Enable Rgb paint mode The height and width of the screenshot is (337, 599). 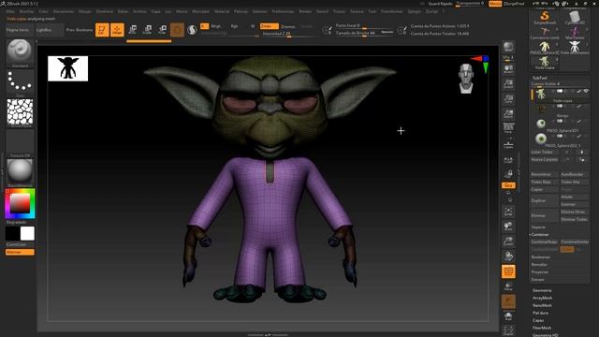[234, 26]
